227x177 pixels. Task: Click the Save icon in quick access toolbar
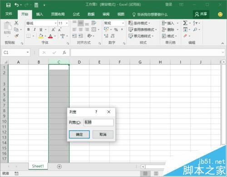[8, 5]
